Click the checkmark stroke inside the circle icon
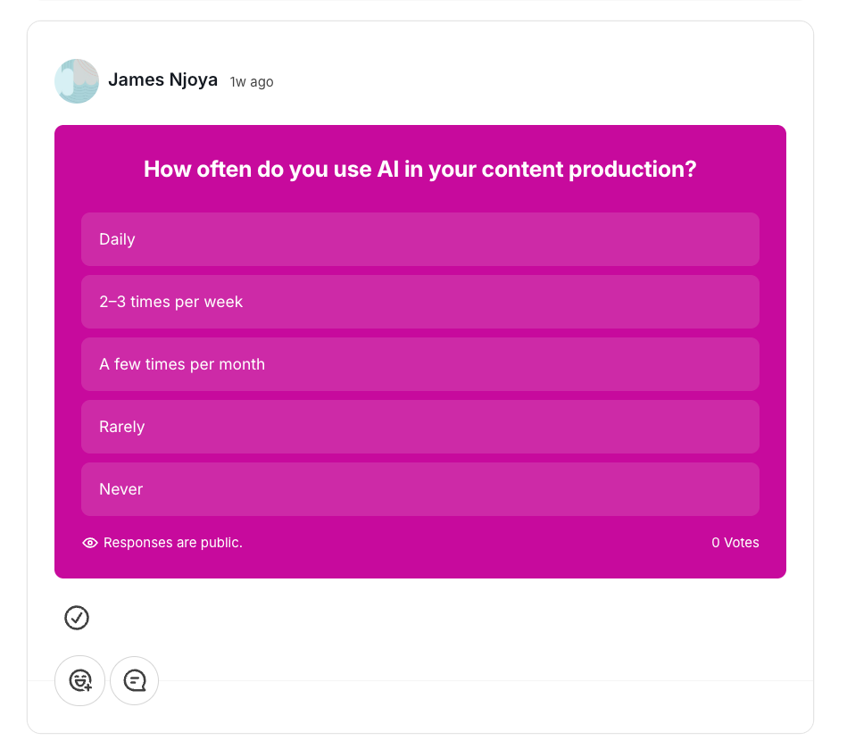Screen dimensions: 847x749 (77, 618)
